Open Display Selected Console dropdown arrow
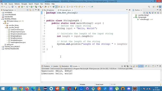This screenshot has width=162, height=91. click(151, 66)
